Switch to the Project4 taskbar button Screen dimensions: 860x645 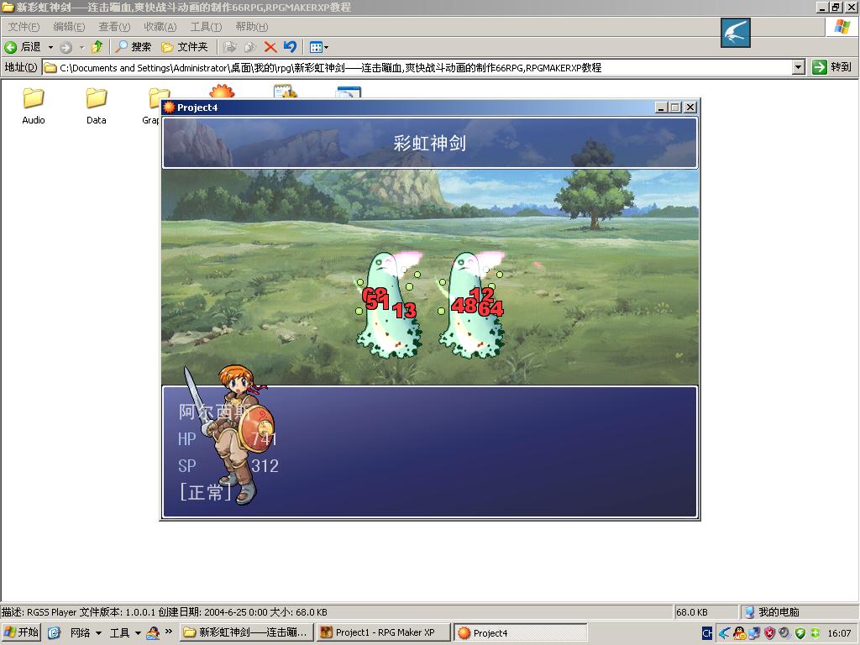tap(521, 633)
